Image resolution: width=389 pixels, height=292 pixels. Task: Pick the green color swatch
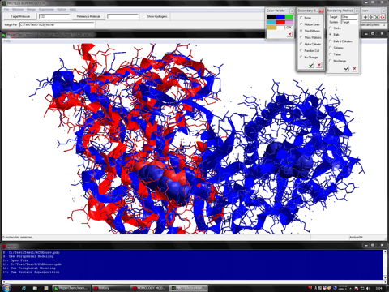click(289, 17)
